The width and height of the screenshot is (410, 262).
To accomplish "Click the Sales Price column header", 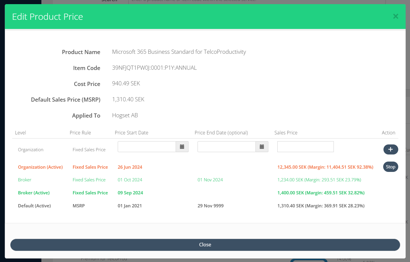I will (x=286, y=133).
